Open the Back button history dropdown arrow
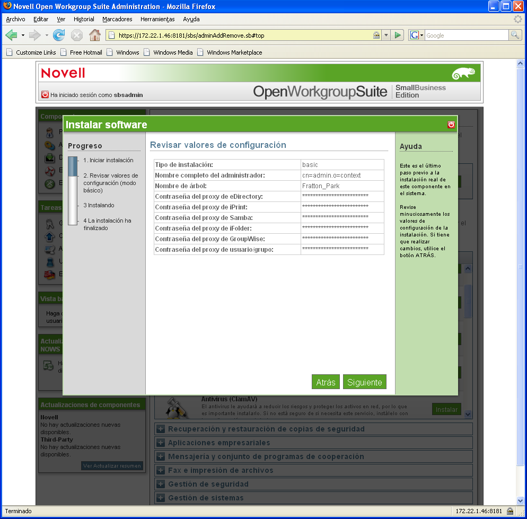The width and height of the screenshot is (527, 519). [23, 35]
